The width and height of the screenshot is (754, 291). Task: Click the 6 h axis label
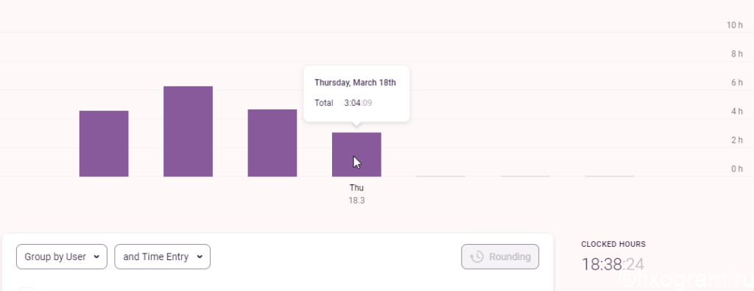click(736, 82)
